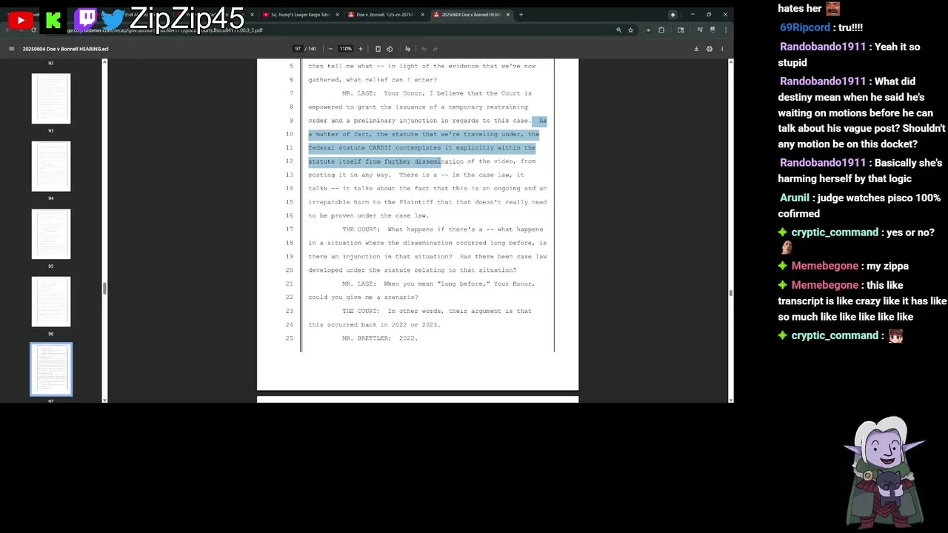
Task: Click the chat message 'tru!!!!'
Action: [x=850, y=27]
